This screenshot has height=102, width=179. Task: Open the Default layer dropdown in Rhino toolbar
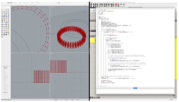(x=65, y=3)
